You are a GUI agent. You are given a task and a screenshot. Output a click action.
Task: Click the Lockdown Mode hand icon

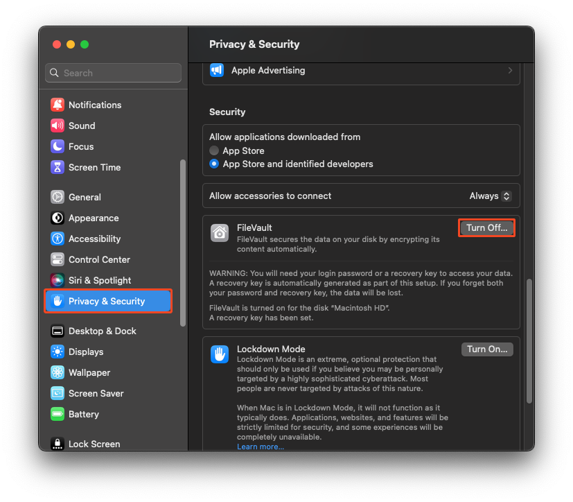pos(220,354)
